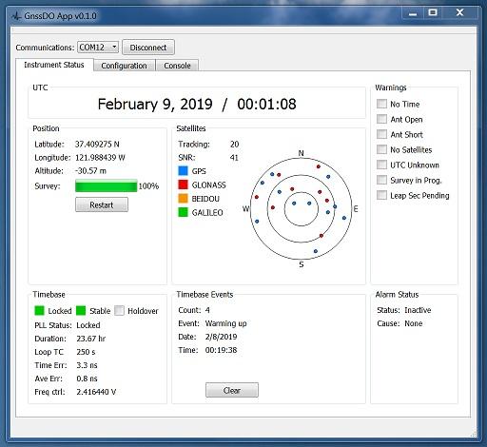This screenshot has height=447, width=487.
Task: Toggle the No Time warning checkbox
Action: point(381,104)
